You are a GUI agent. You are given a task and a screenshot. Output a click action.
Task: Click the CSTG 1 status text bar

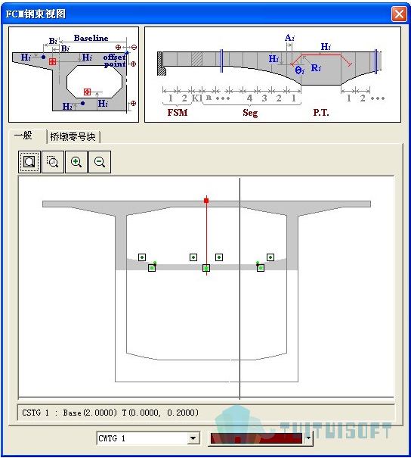205,413
